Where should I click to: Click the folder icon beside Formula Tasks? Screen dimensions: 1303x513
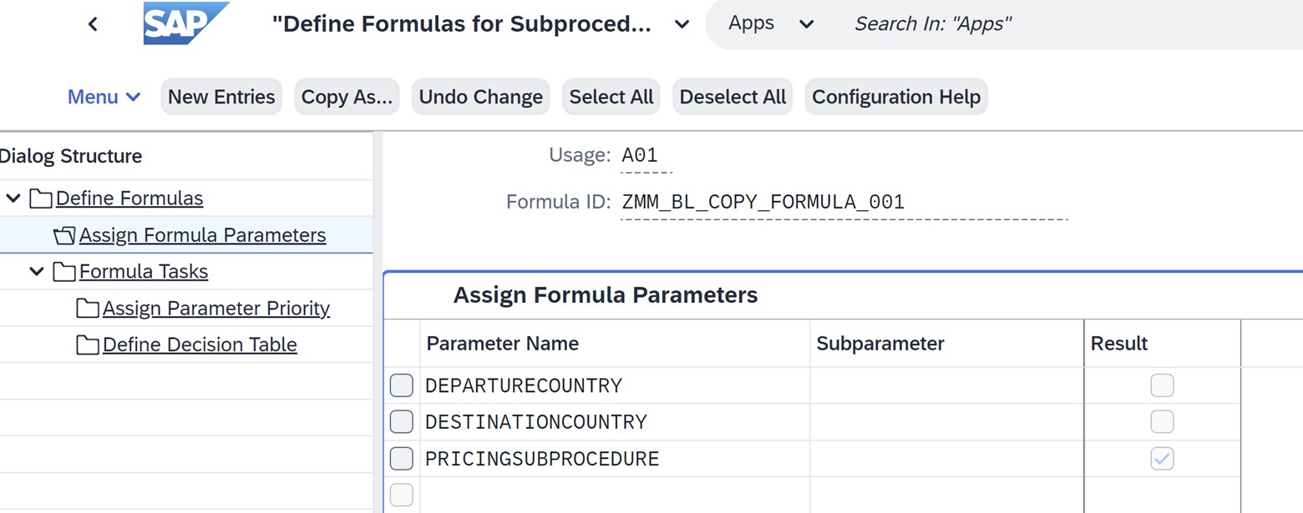point(66,271)
